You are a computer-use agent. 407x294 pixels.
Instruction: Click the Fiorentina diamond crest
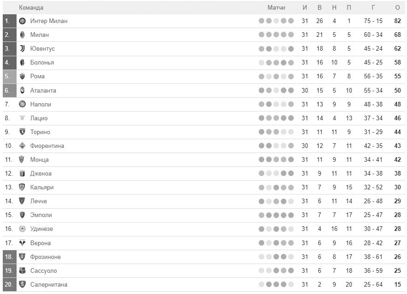tap(22, 146)
